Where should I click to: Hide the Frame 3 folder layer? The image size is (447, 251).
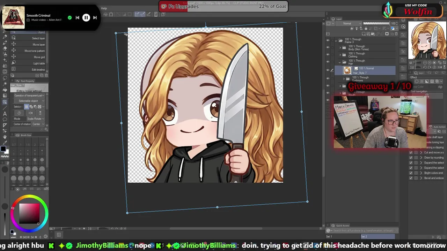pyautogui.click(x=328, y=40)
